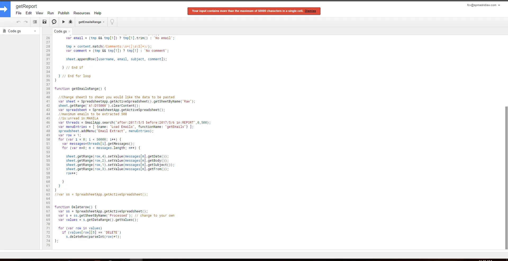This screenshot has width=508, height=261.
Task: Open current project's triggers clock icon
Action: [x=54, y=22]
